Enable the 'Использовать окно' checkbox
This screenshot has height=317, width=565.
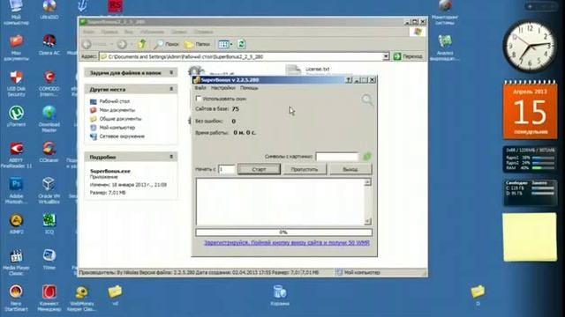click(x=199, y=98)
